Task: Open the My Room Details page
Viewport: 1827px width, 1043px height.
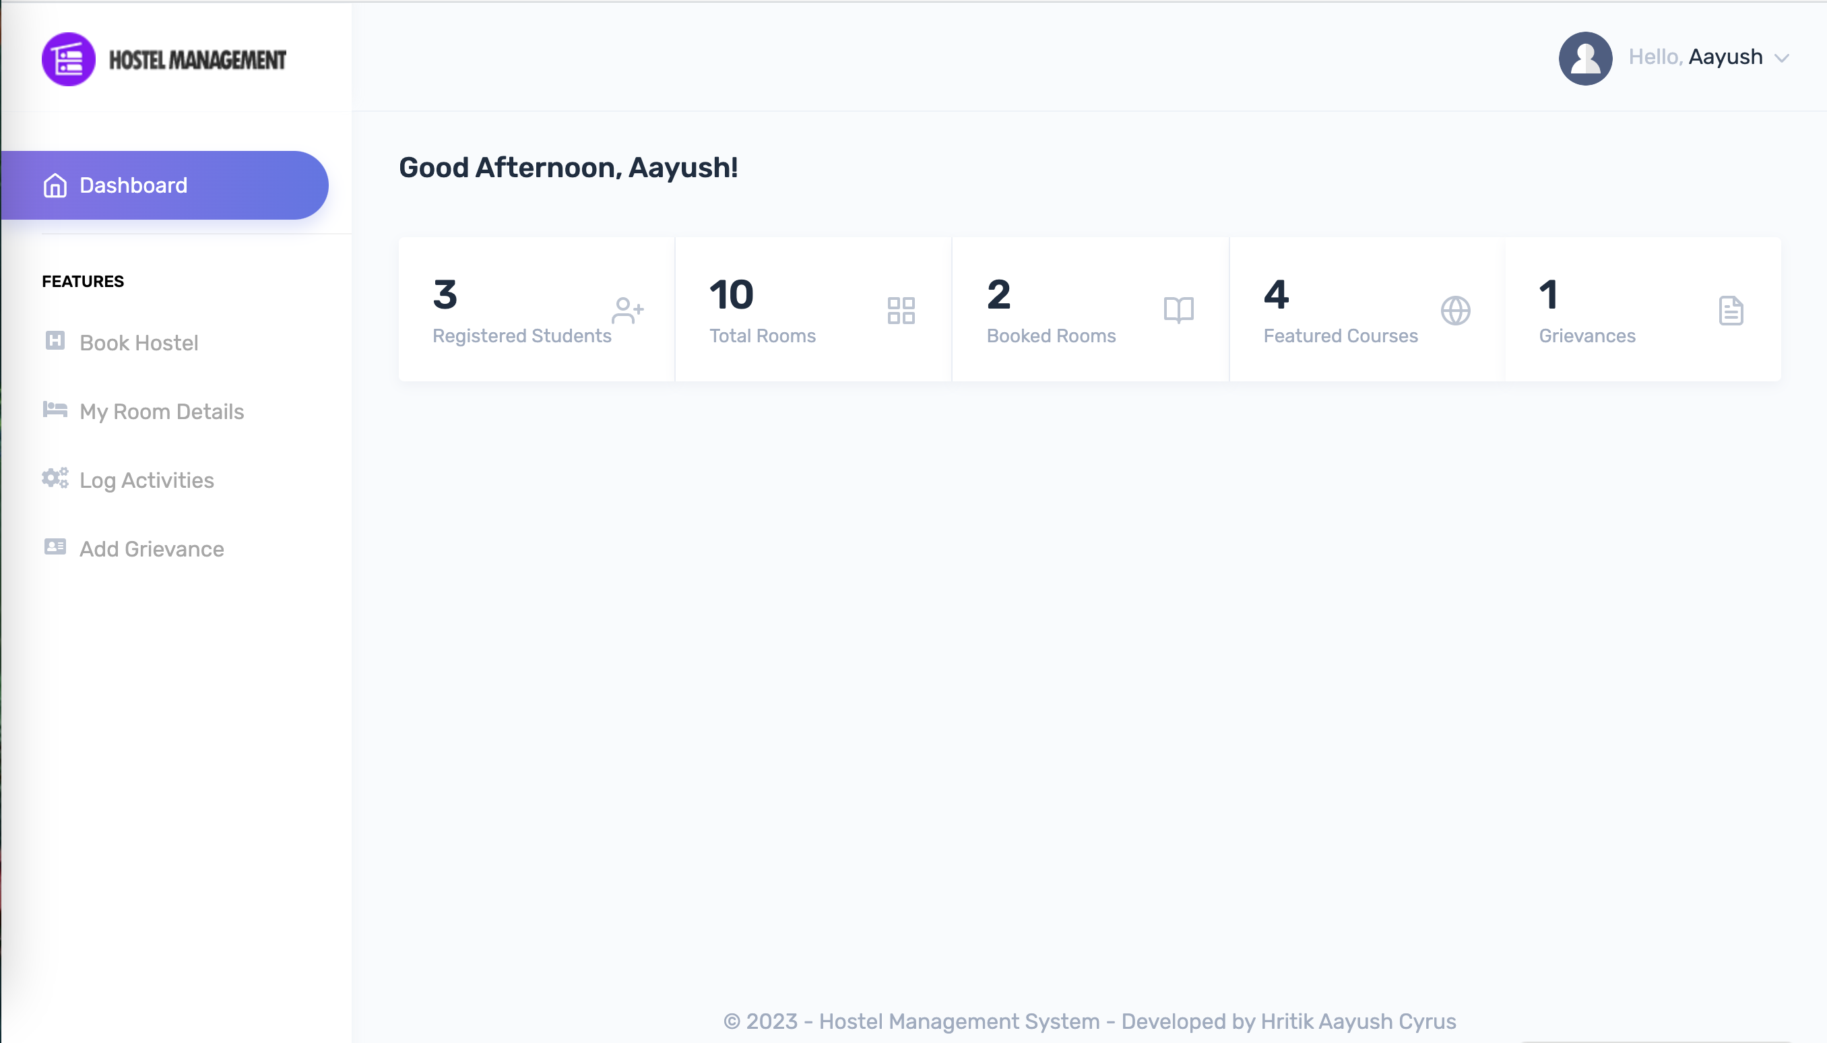Action: tap(161, 411)
